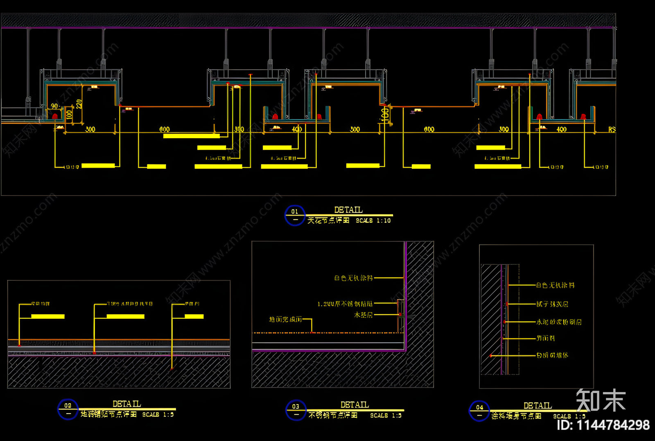This screenshot has width=655, height=441.
Task: Click the detail 03 number bubble
Action: pos(296,410)
